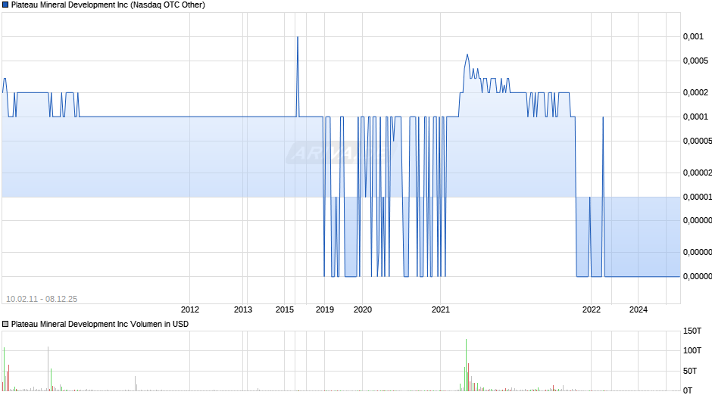Screen dimensions: 712x398
Task: Click the blue legend square beside Plateau Mineral Development
Action: (x=5, y=5)
